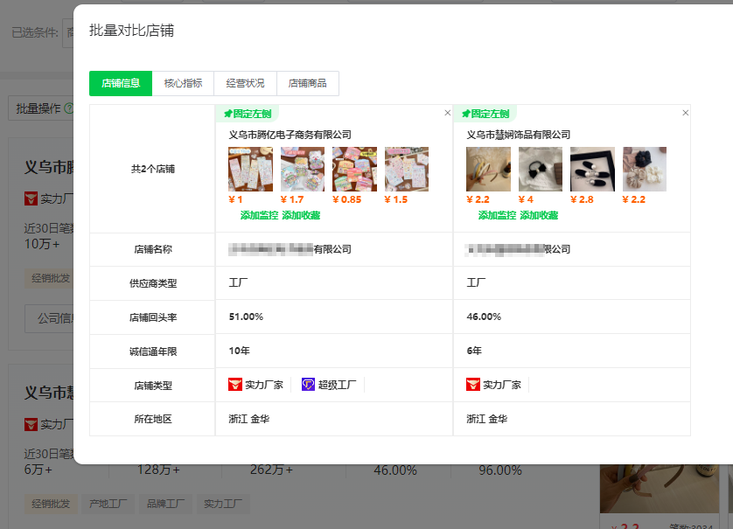Image resolution: width=733 pixels, height=529 pixels.
Task: Click the purple 超级工厂 badge icon
Action: pyautogui.click(x=308, y=385)
